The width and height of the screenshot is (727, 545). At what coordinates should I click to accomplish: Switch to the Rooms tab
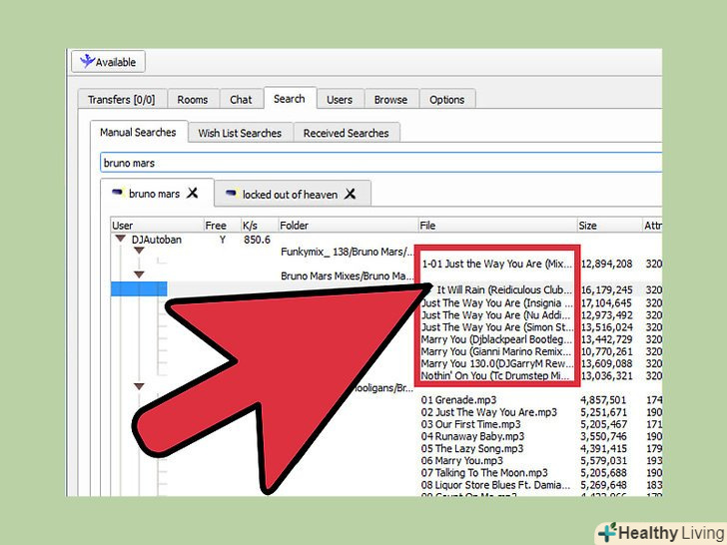click(x=193, y=100)
